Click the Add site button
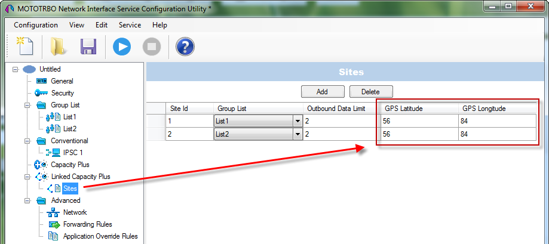 pos(323,92)
